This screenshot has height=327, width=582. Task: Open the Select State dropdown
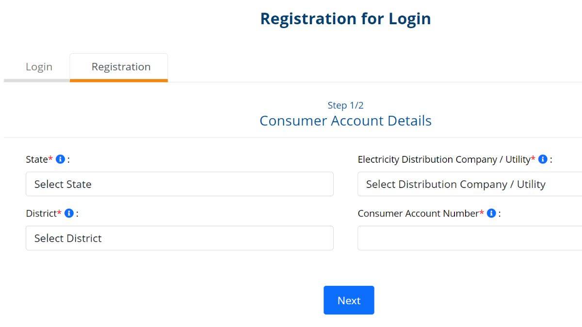pyautogui.click(x=179, y=184)
